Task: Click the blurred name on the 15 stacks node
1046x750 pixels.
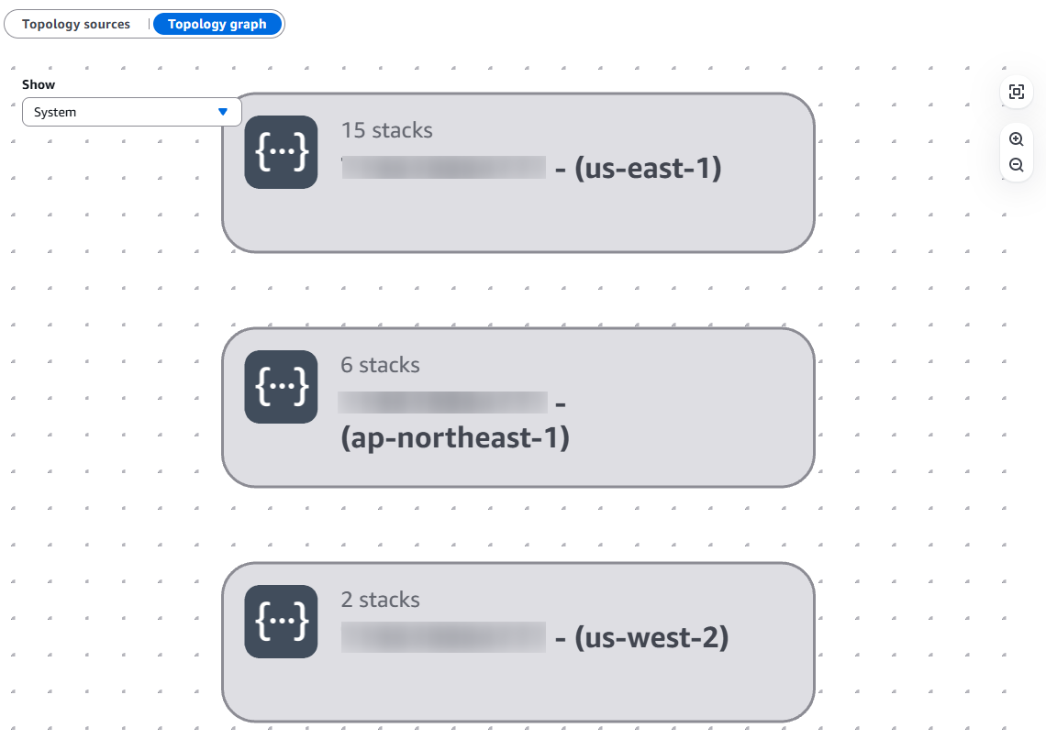Action: click(x=444, y=169)
